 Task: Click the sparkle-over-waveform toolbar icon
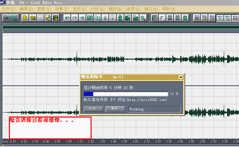click(x=136, y=18)
